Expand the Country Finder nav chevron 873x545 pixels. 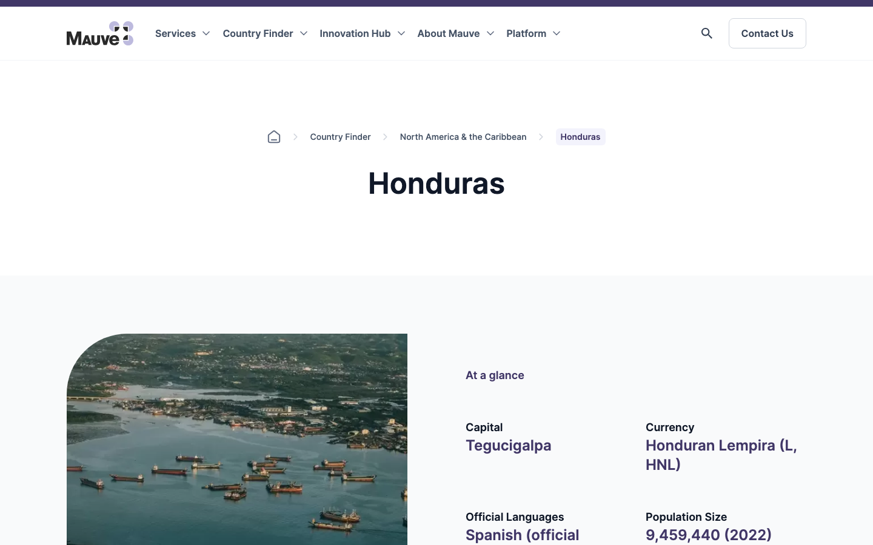[304, 33]
